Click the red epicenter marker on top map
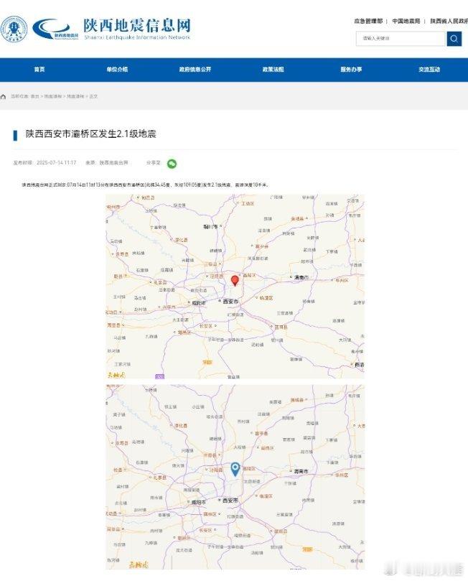Viewport: 468px width, 581px height. (235, 281)
